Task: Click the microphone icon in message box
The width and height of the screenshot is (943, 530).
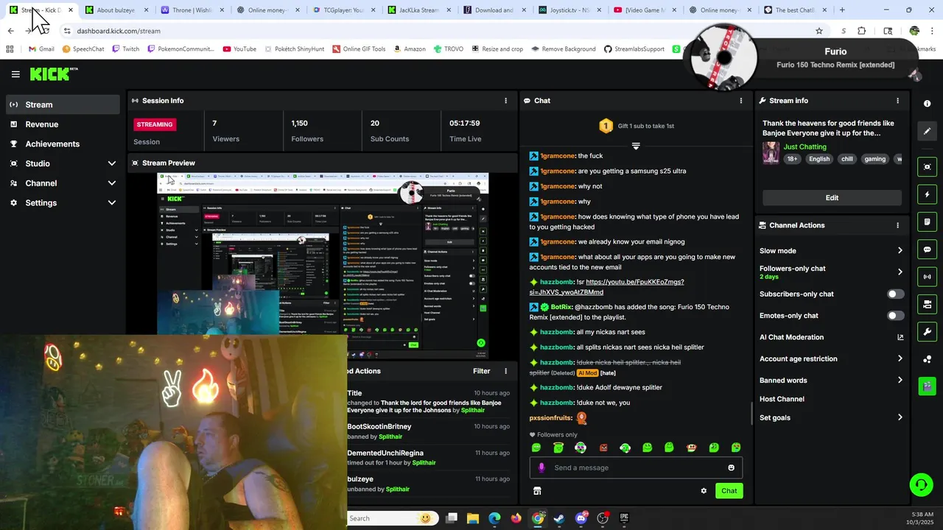Action: pos(541,467)
